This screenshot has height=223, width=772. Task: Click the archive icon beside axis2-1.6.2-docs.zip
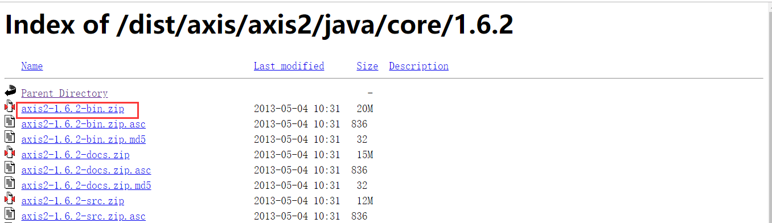coord(10,152)
